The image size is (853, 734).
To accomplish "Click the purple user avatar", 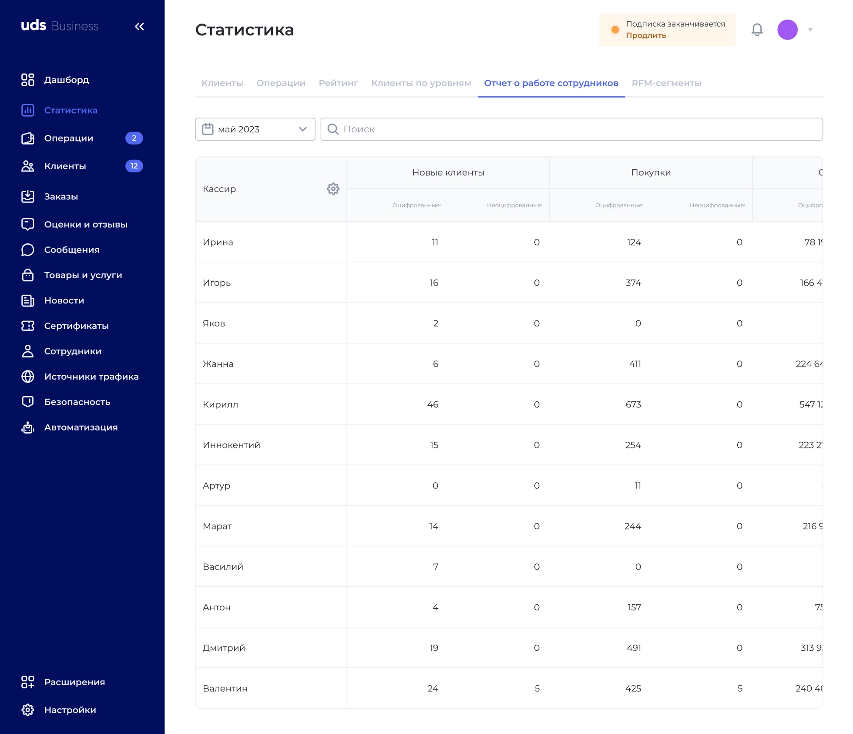I will point(787,30).
